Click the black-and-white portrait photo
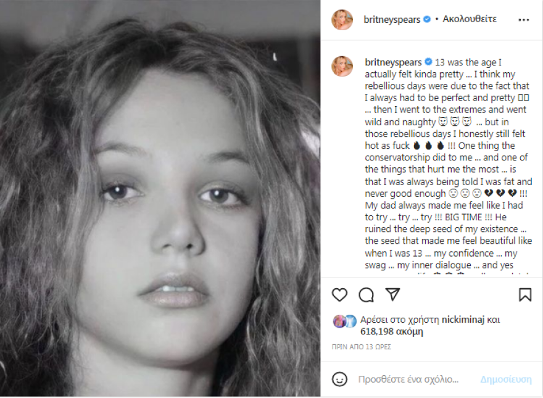This screenshot has width=543, height=398. [x=160, y=199]
